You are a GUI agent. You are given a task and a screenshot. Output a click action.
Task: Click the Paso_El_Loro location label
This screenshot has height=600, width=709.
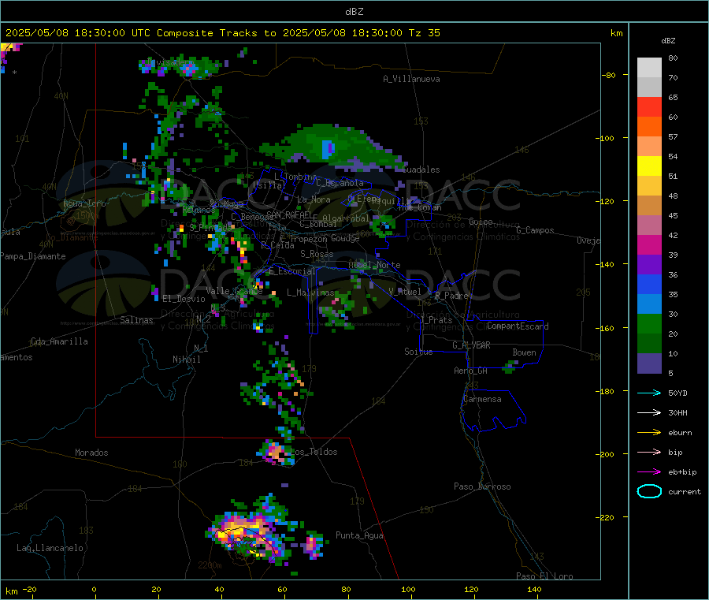tap(544, 576)
